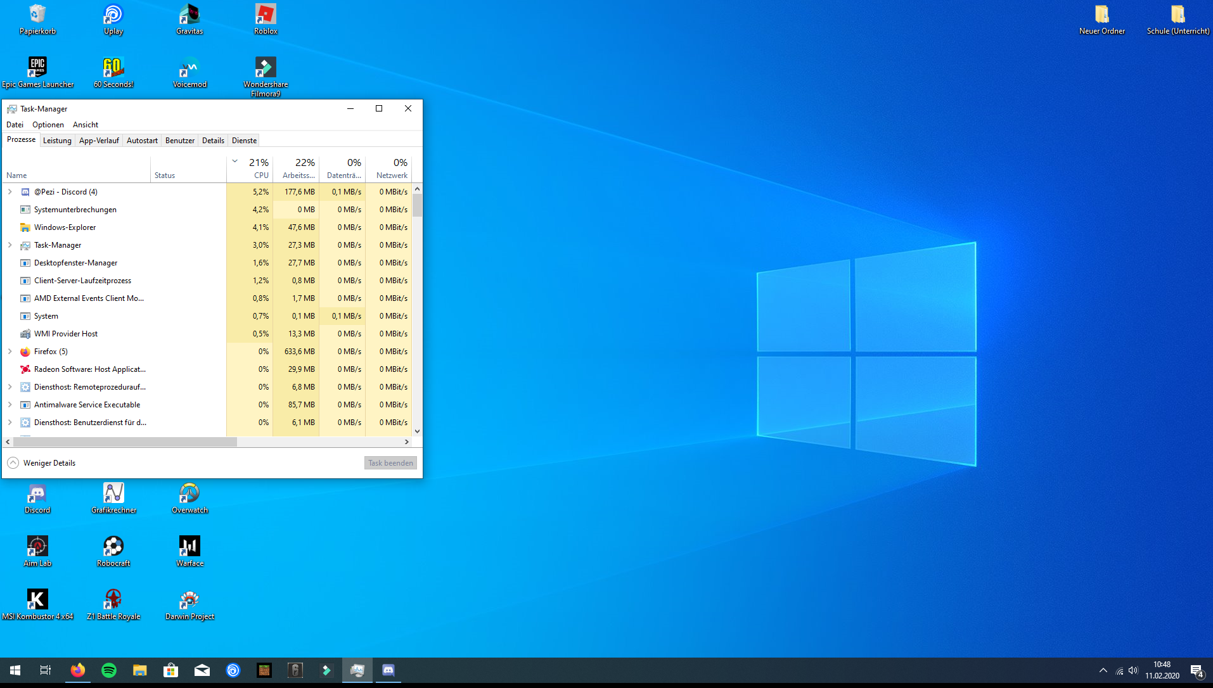Select the Darwin Project desktop icon

click(x=189, y=605)
